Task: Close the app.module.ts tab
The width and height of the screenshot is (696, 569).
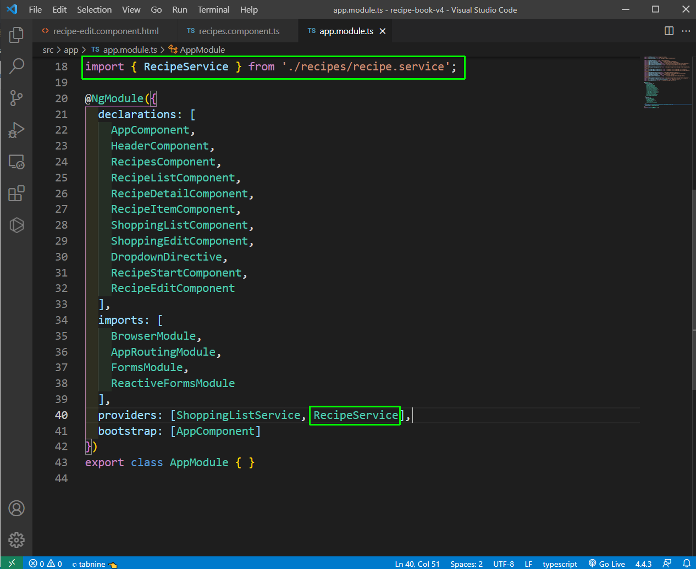Action: pos(383,31)
